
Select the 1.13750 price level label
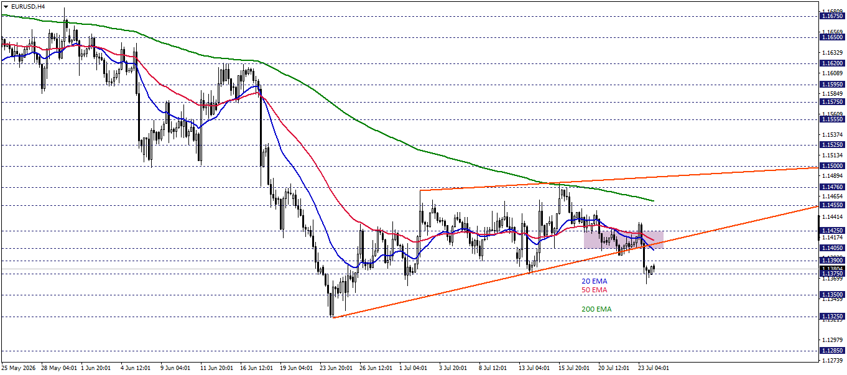click(832, 273)
